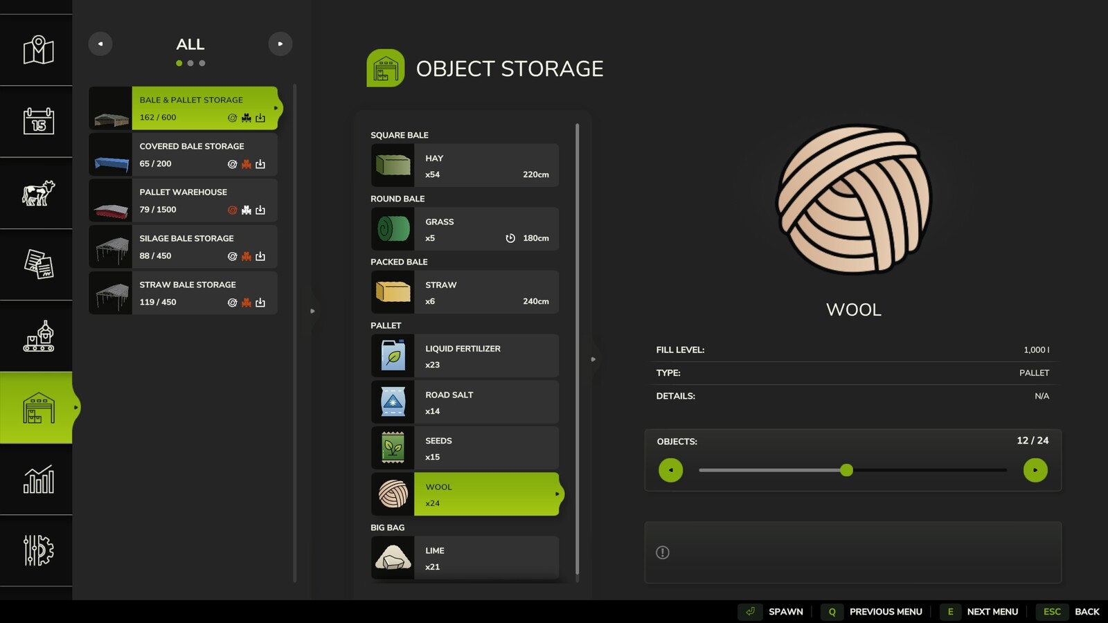Image resolution: width=1108 pixels, height=623 pixels.
Task: Open the calendar icon in the sidebar
Action: tap(37, 122)
